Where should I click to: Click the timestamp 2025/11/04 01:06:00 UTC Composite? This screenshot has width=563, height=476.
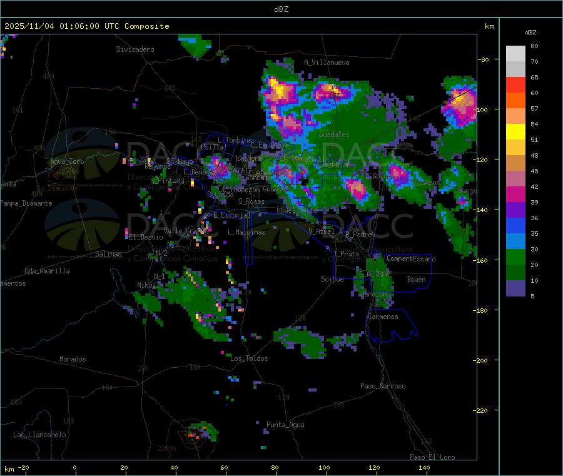(x=86, y=26)
